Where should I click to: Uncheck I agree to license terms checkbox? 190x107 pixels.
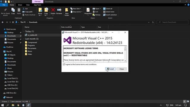(64, 64)
